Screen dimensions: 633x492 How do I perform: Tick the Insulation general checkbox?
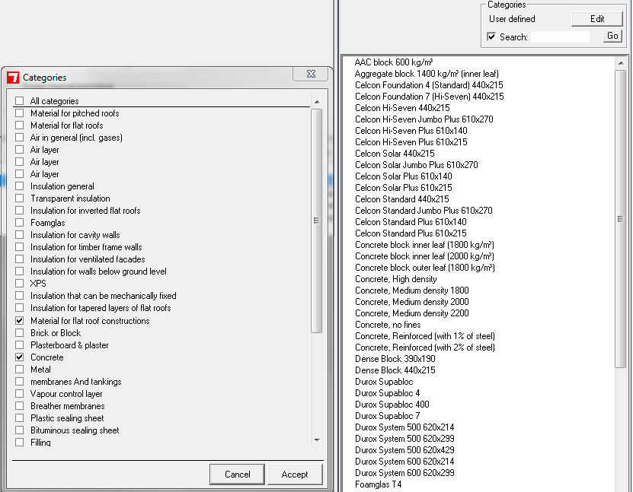click(x=19, y=186)
